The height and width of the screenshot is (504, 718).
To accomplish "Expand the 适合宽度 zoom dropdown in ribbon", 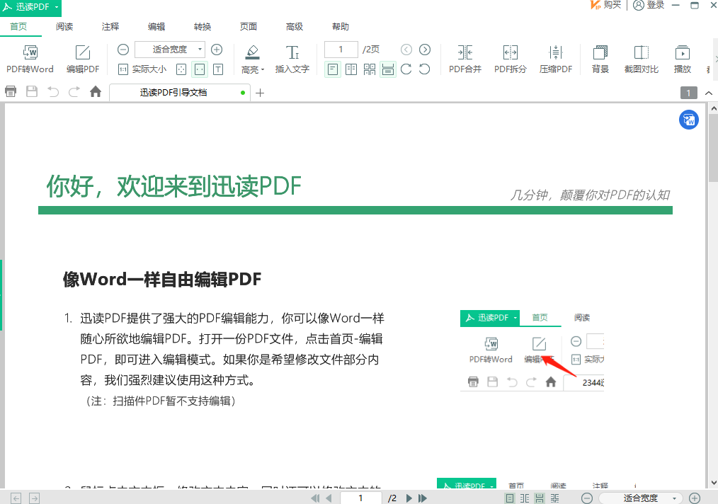I will [x=200, y=50].
